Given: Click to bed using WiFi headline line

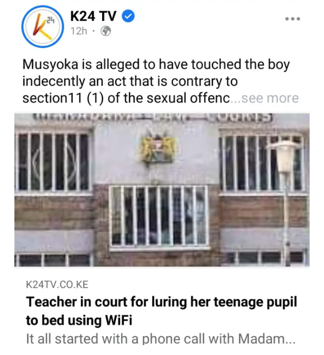Looking at the screenshot, I should [x=79, y=321].
